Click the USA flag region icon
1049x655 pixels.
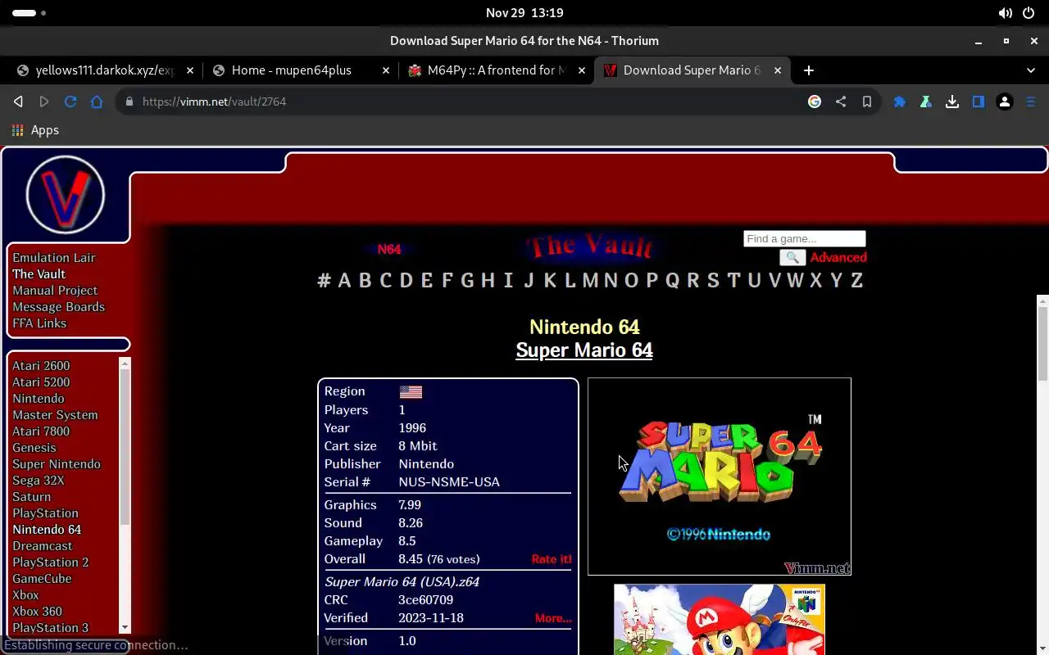[x=411, y=392]
